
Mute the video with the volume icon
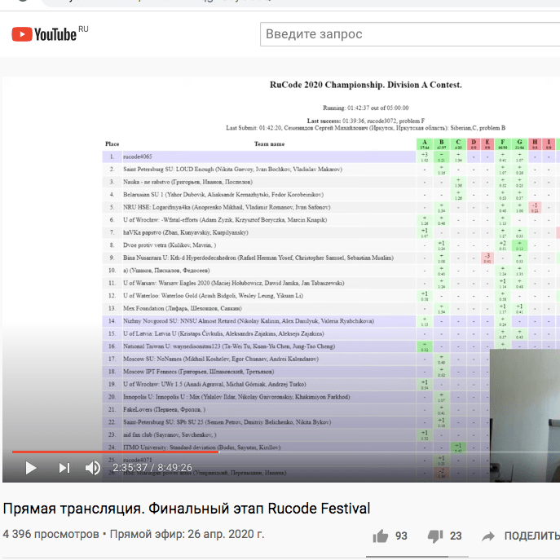(x=92, y=468)
